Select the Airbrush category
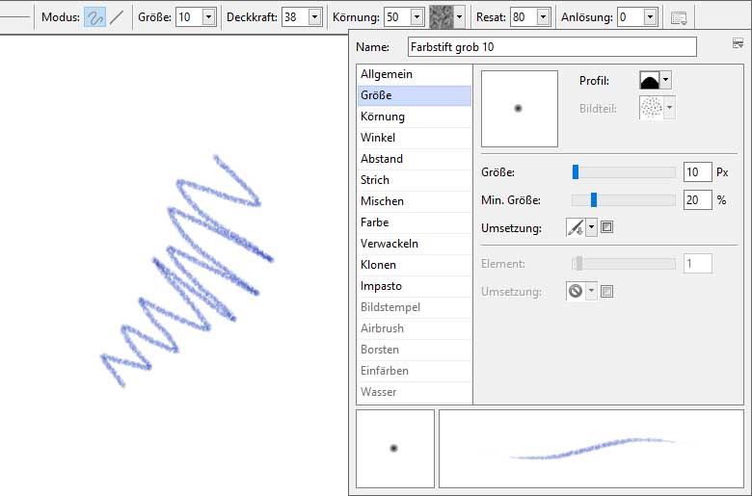 tap(415, 328)
